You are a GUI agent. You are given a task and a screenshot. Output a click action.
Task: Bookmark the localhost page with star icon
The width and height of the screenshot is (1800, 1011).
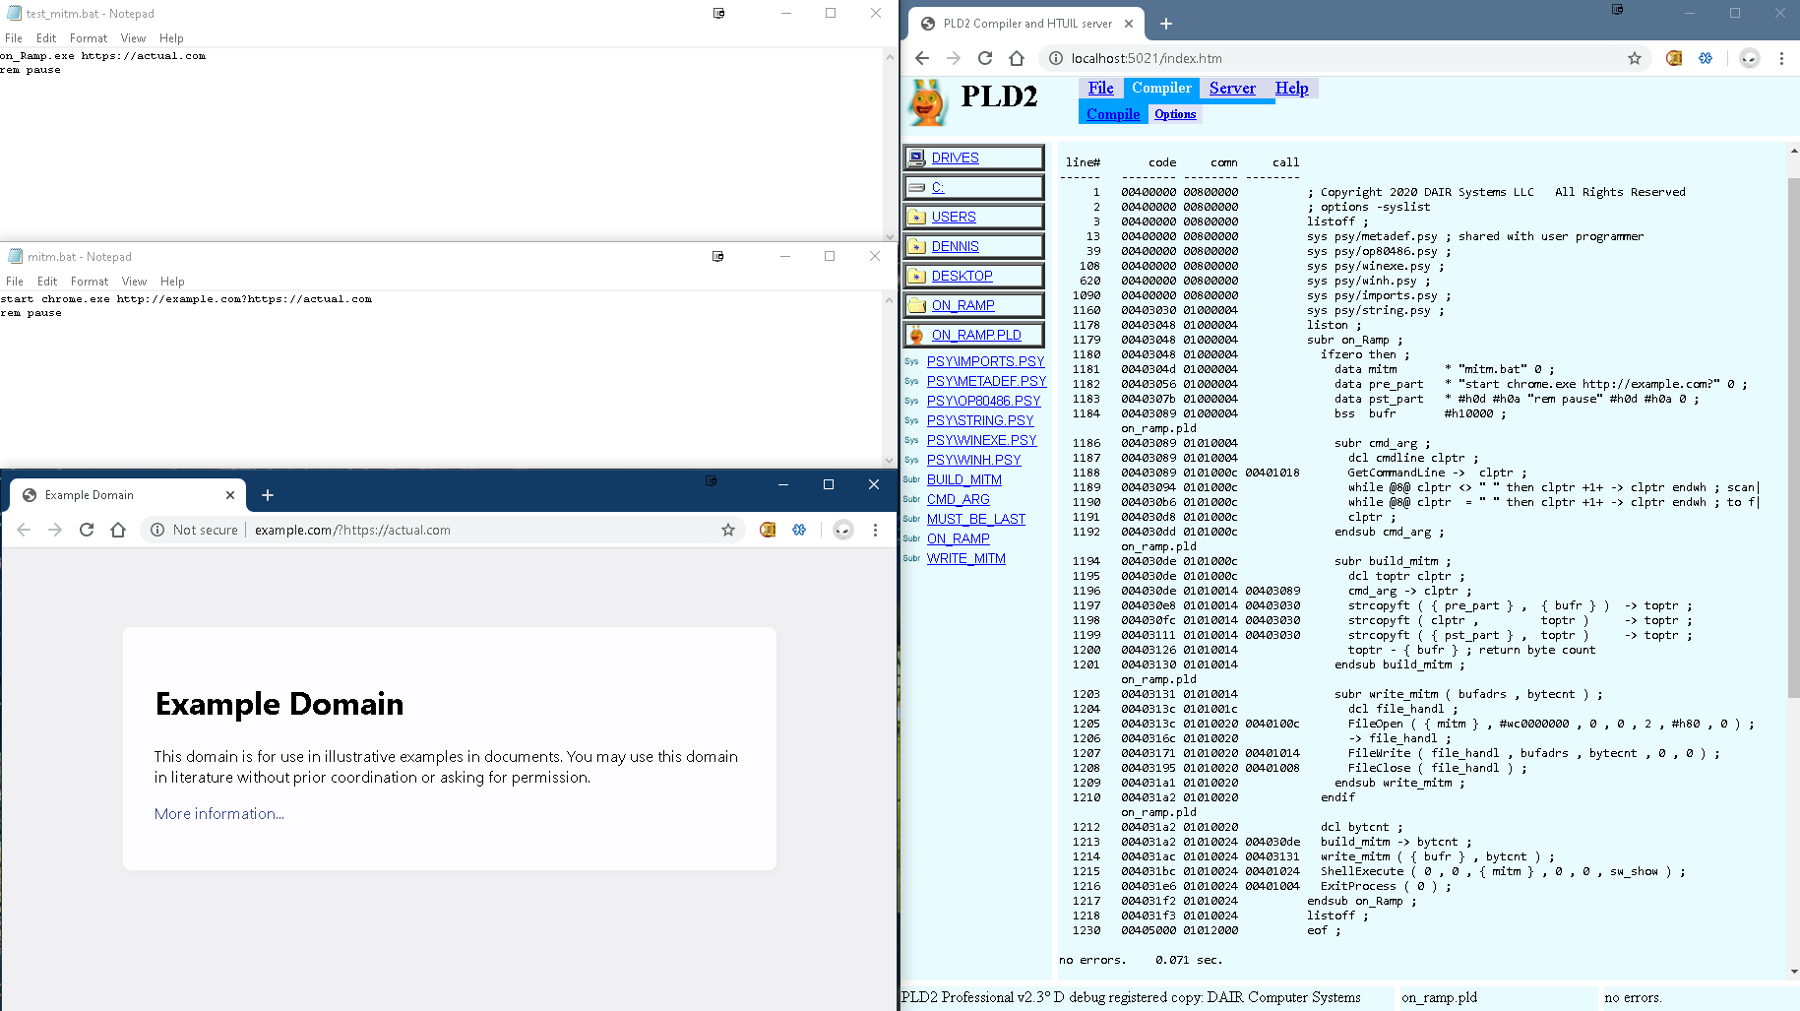1635,58
